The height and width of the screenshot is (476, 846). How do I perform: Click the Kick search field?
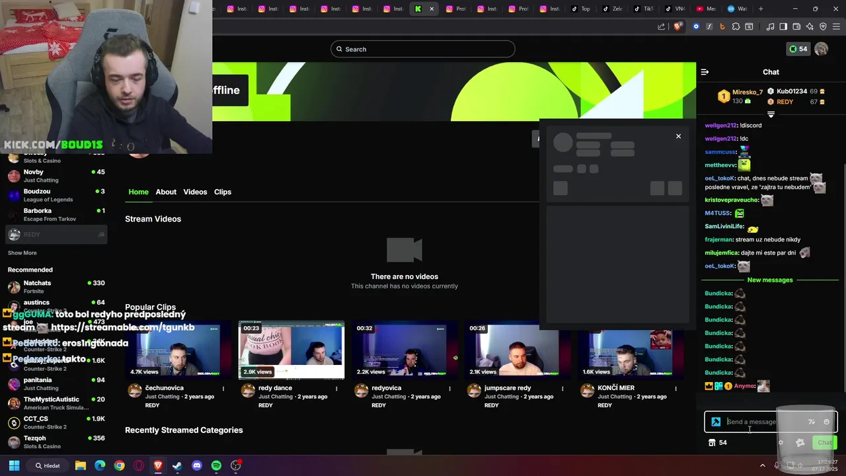click(423, 49)
